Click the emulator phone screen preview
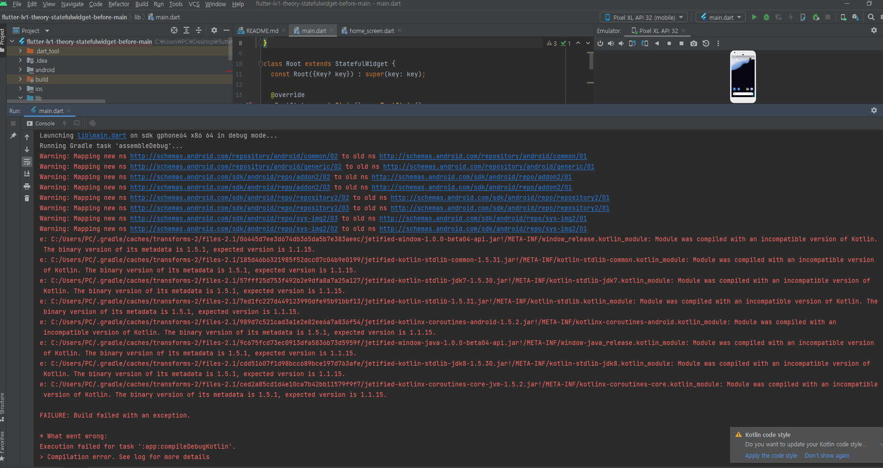 (743, 76)
